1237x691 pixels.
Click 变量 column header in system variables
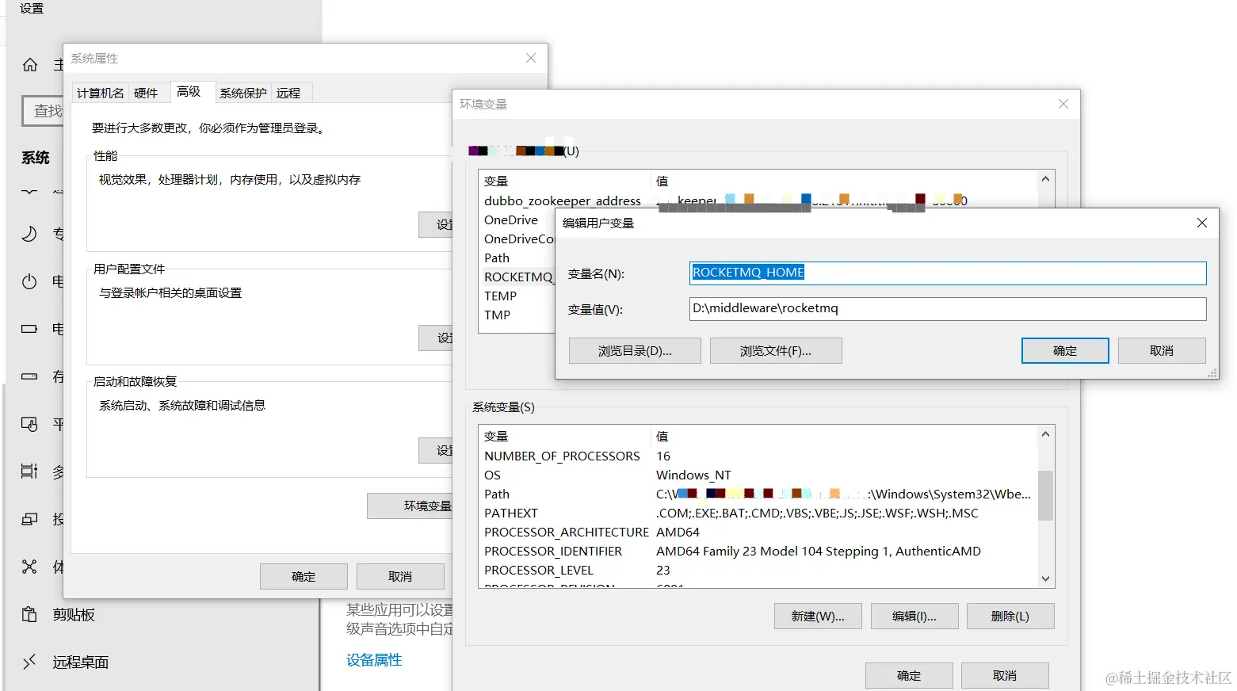click(x=565, y=436)
